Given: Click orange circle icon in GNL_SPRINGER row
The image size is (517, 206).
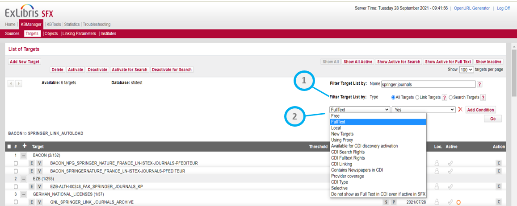Looking at the screenshot, I should coord(458,202).
